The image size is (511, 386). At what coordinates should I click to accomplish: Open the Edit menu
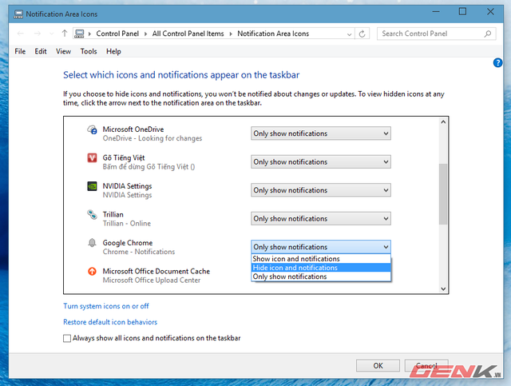pyautogui.click(x=41, y=52)
